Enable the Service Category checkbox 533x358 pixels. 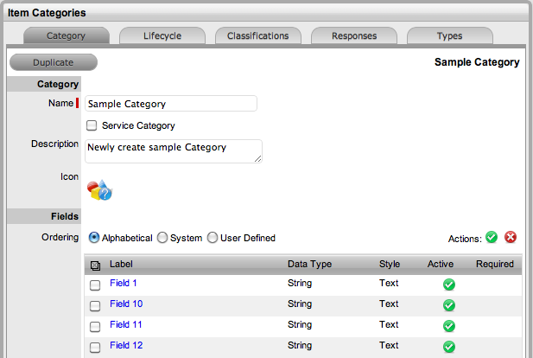[92, 126]
